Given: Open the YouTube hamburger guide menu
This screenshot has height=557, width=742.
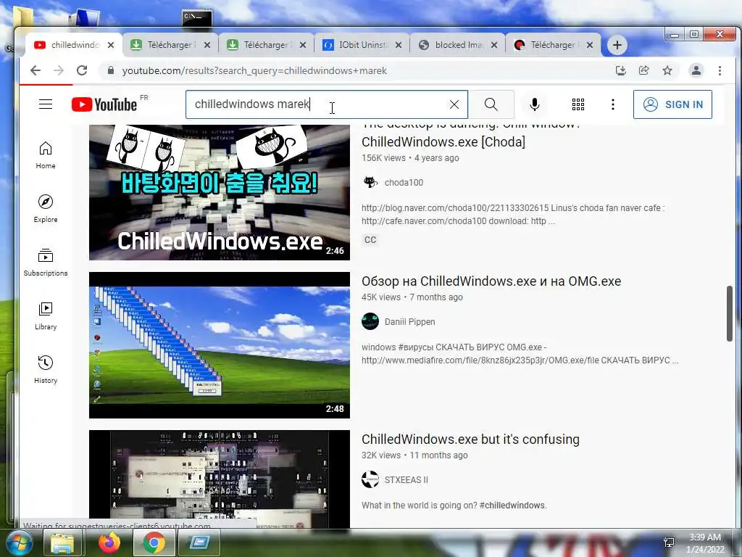Looking at the screenshot, I should (x=46, y=104).
